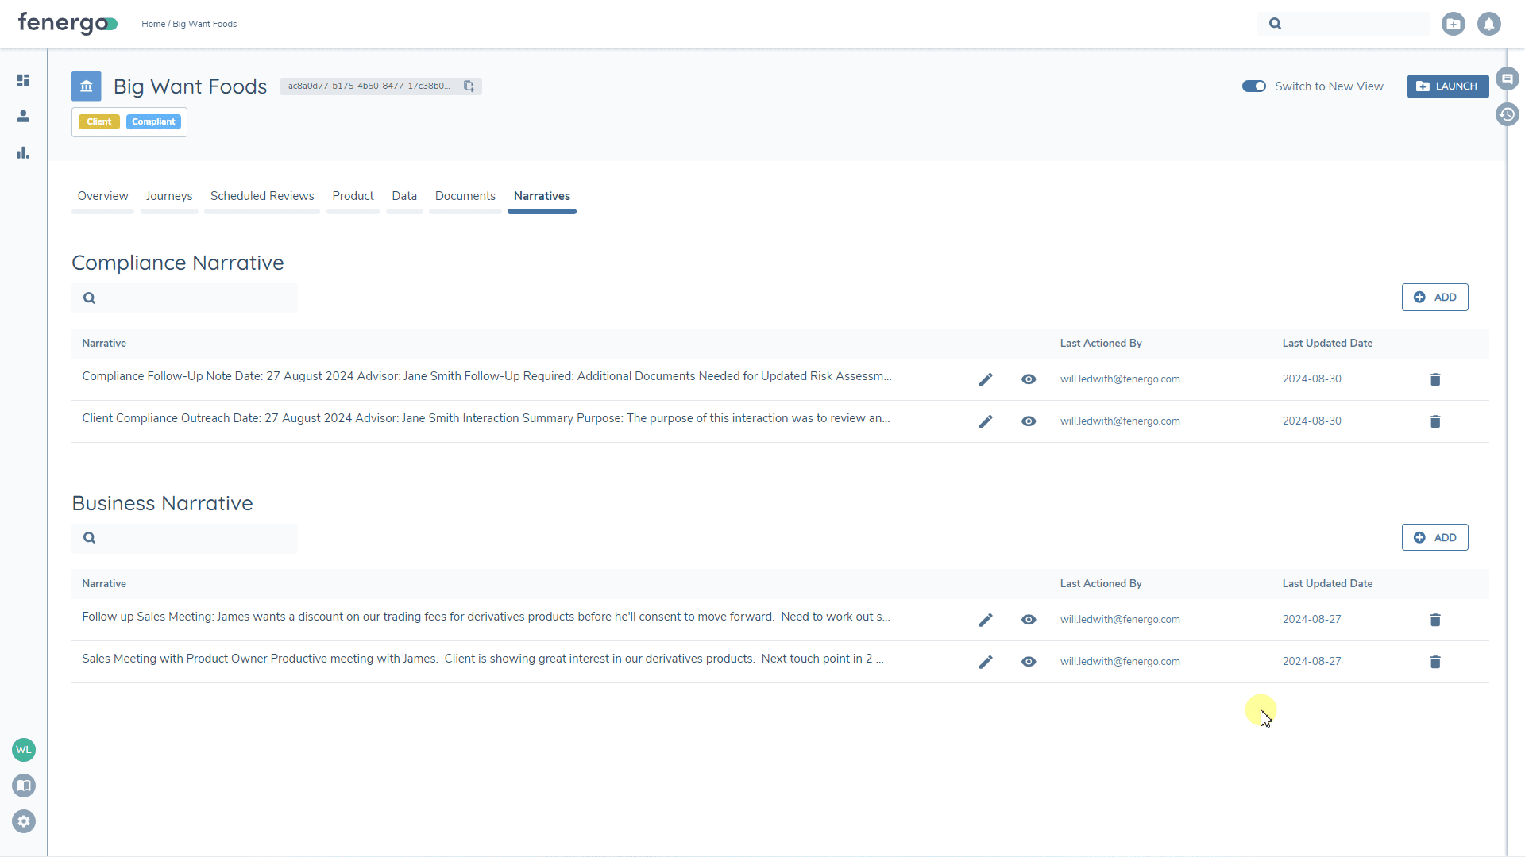Screen dimensions: 1525x857
Task: Click ADD in Compliance Narrative section
Action: (1434, 298)
